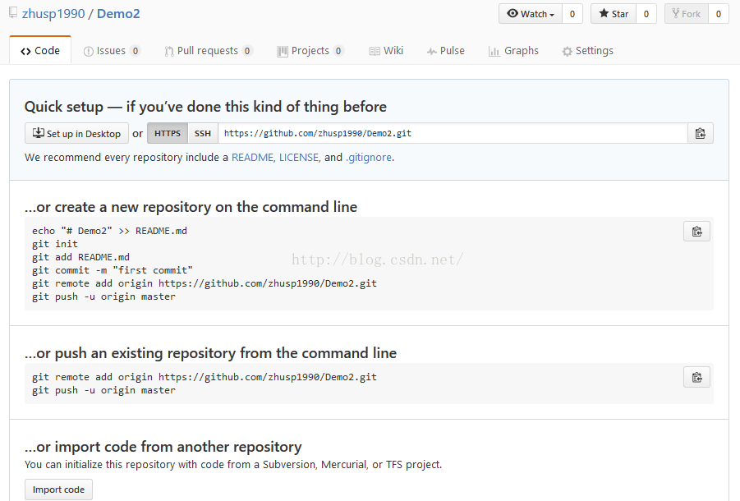The width and height of the screenshot is (740, 501).
Task: Open the Graphs tab
Action: pos(513,50)
